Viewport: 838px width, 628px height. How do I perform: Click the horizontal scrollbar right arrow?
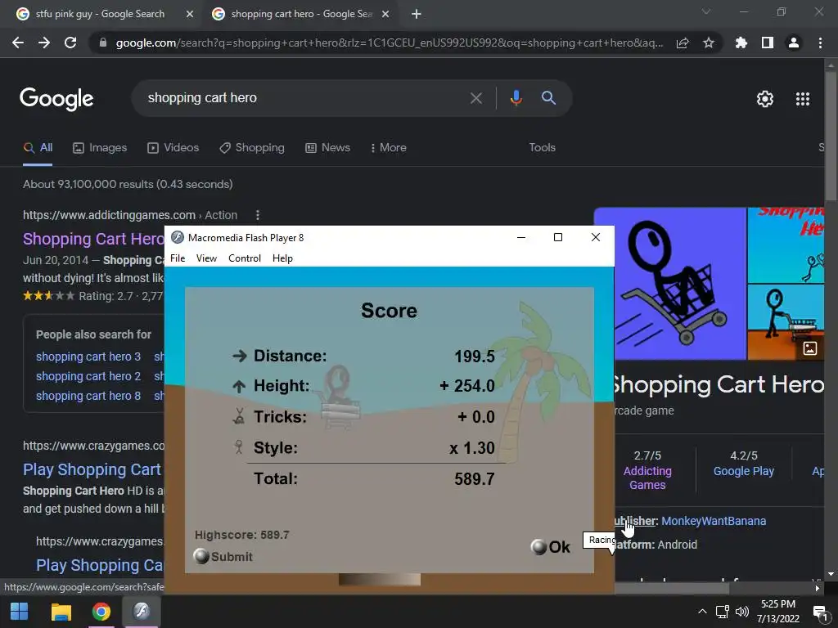coord(818,588)
